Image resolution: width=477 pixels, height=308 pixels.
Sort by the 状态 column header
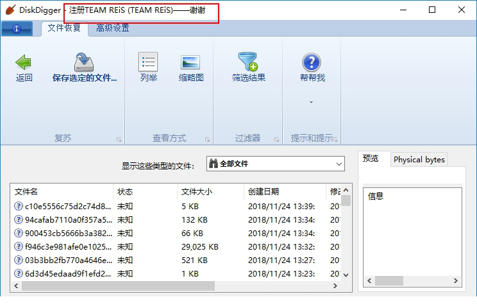click(146, 192)
